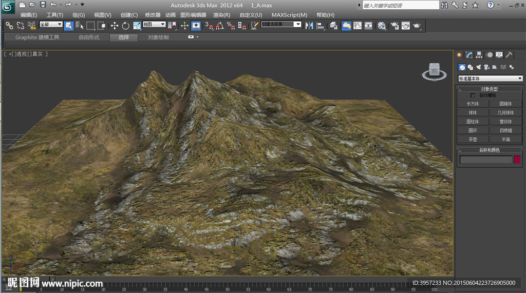Screen dimensions: 526x293
Task: Click the Align tool icon
Action: 321,26
